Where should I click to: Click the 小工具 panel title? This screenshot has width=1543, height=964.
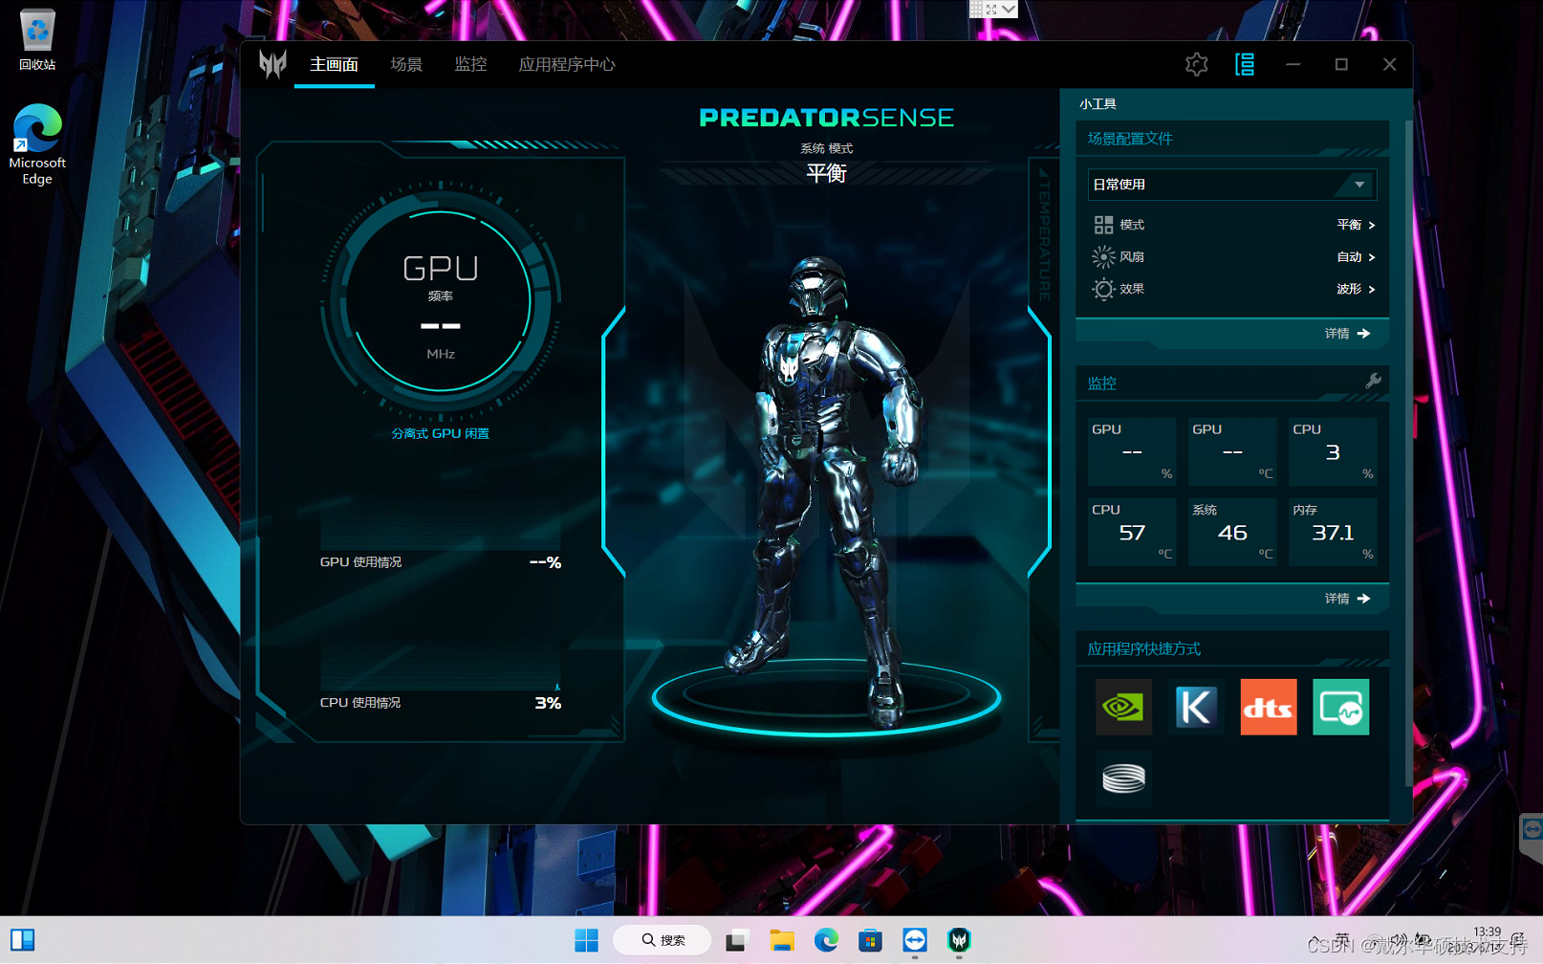(1097, 103)
